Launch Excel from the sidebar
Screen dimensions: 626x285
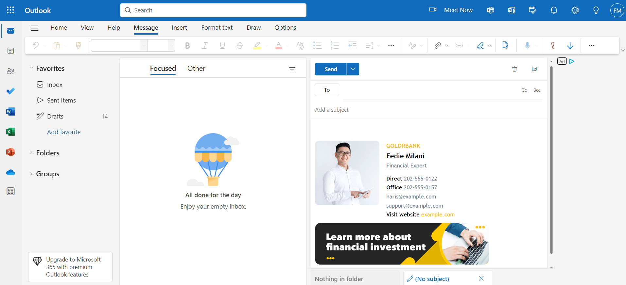click(10, 132)
